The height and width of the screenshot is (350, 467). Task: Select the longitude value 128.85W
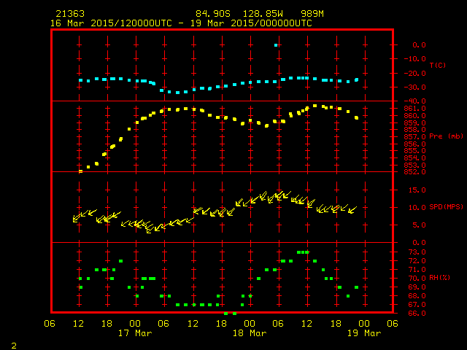click(263, 14)
